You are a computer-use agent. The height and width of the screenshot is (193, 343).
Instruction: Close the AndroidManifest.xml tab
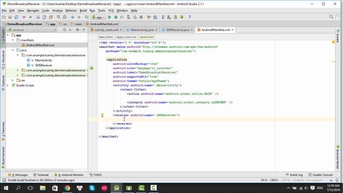(x=233, y=30)
